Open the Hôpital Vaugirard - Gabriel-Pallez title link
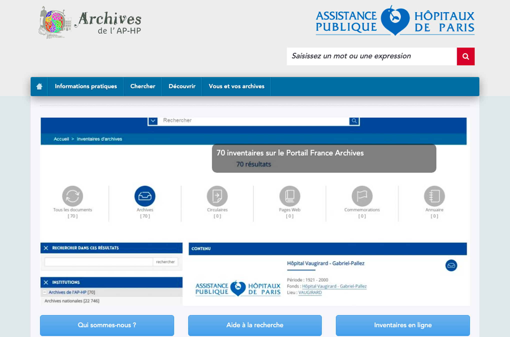 click(325, 263)
